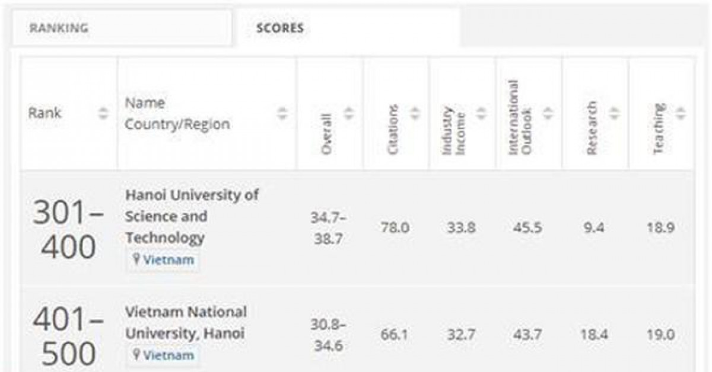Click the Research column sort icon
Screen dimensions: 712x372
[x=614, y=113]
